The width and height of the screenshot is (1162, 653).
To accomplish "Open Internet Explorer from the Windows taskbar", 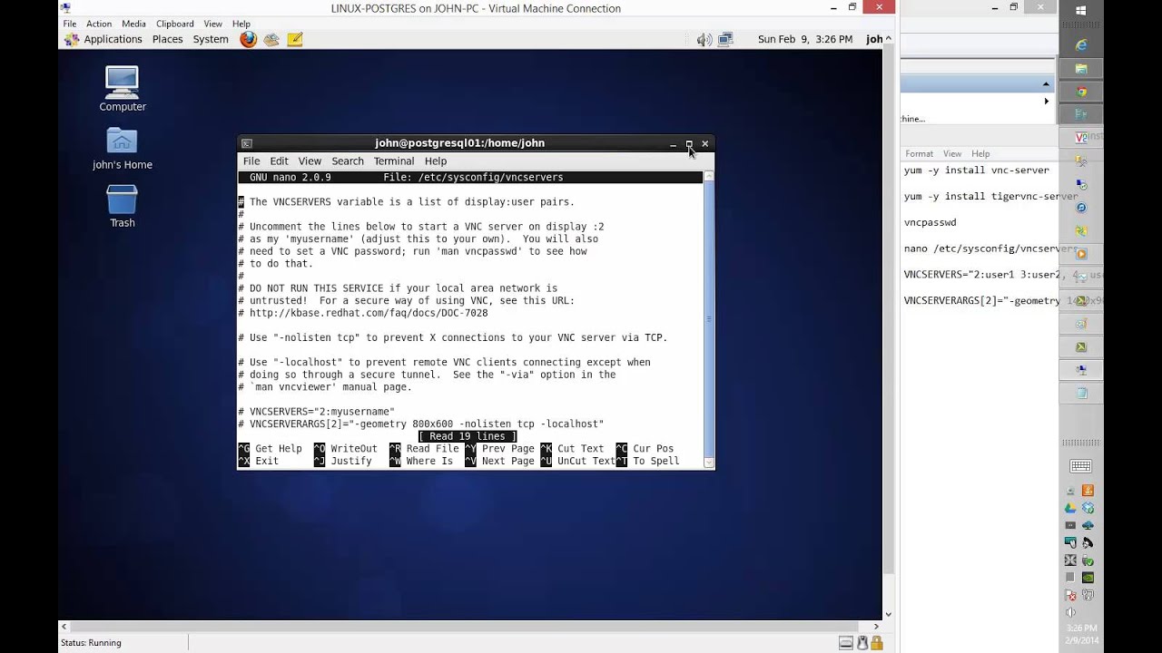I will click(1081, 44).
